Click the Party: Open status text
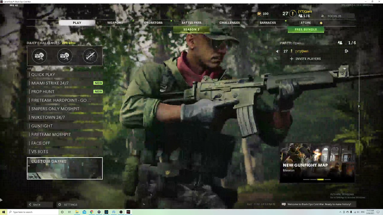This screenshot has width=383, height=215. coord(290,43)
